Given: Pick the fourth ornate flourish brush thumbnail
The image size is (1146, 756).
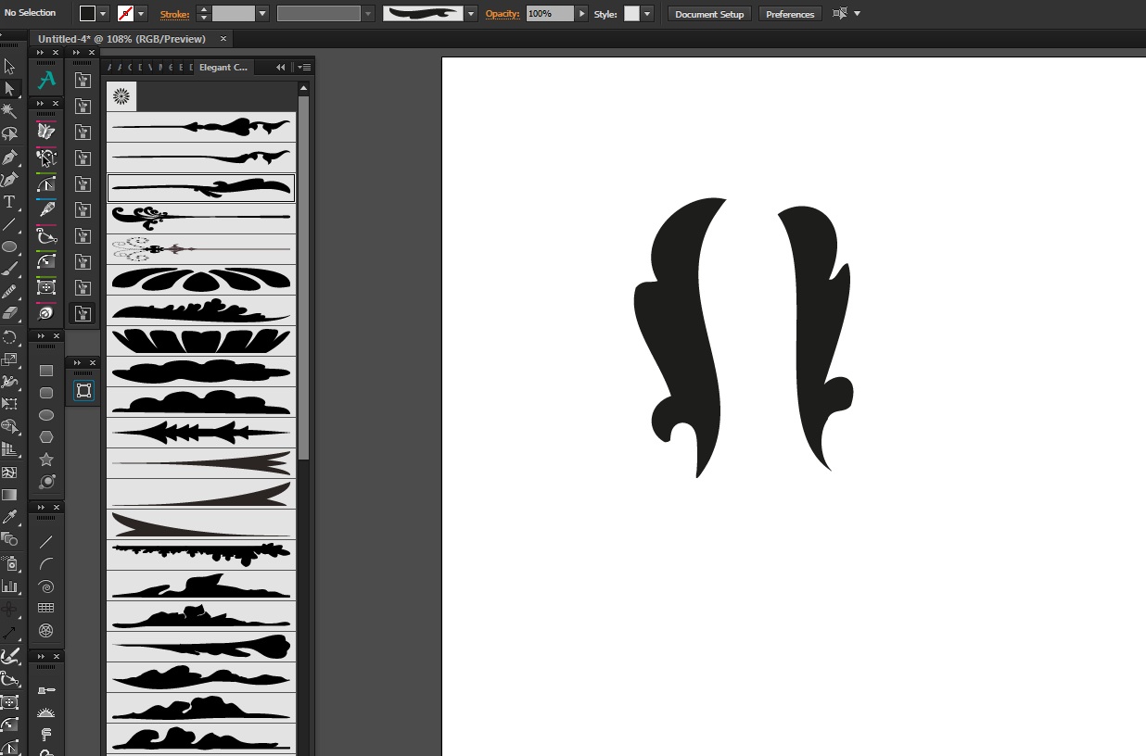Looking at the screenshot, I should [x=201, y=219].
